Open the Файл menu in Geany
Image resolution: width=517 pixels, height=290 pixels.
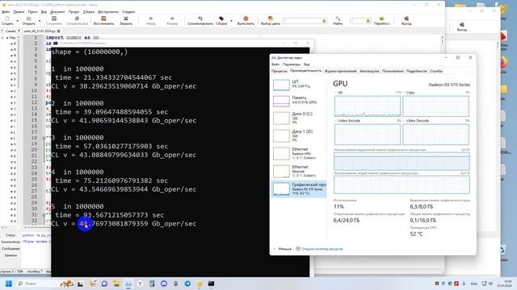6,11
